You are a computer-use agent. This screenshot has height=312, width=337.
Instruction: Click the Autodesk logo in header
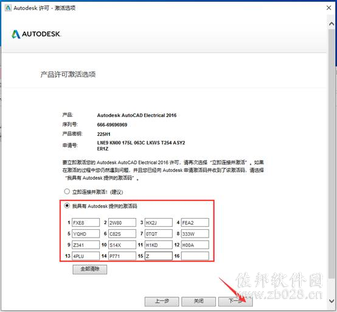[36, 34]
